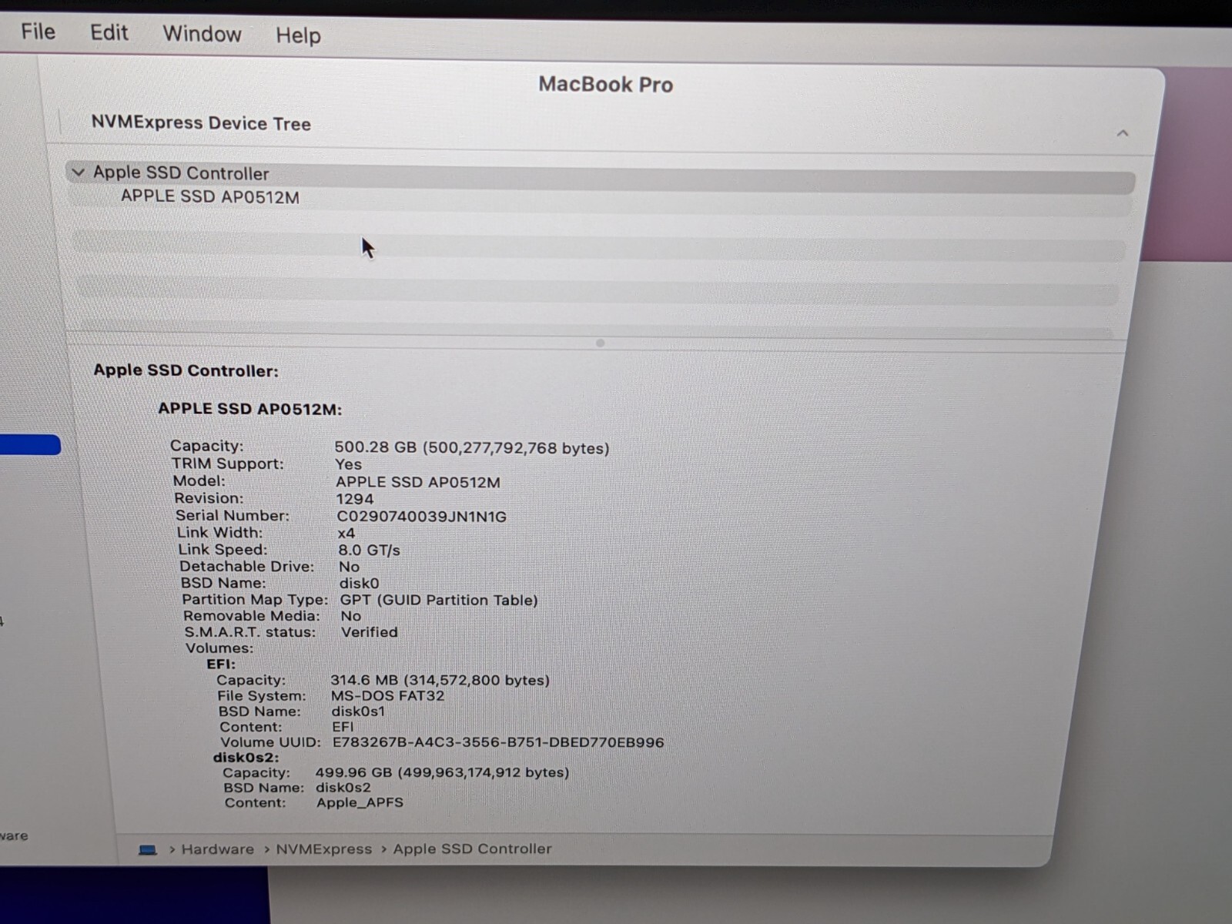Go to Hardware in the path bar
This screenshot has height=924, width=1232.
click(217, 849)
